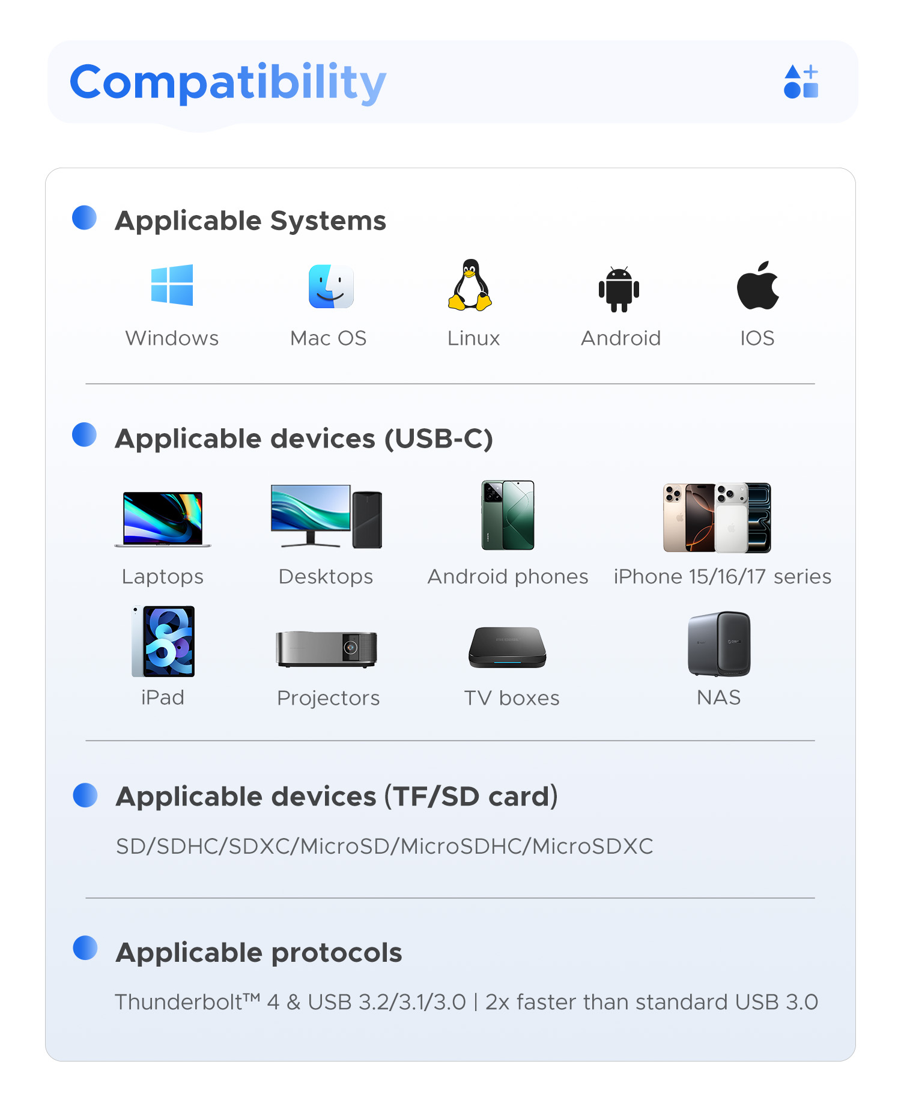Click the Projectors device image
Screen dimensions: 901x1109
tap(326, 649)
